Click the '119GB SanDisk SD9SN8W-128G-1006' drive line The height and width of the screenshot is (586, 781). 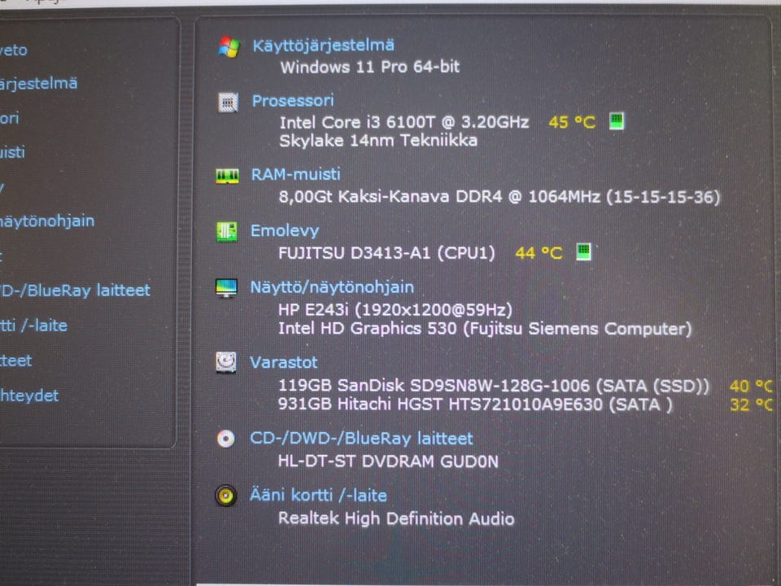493,386
